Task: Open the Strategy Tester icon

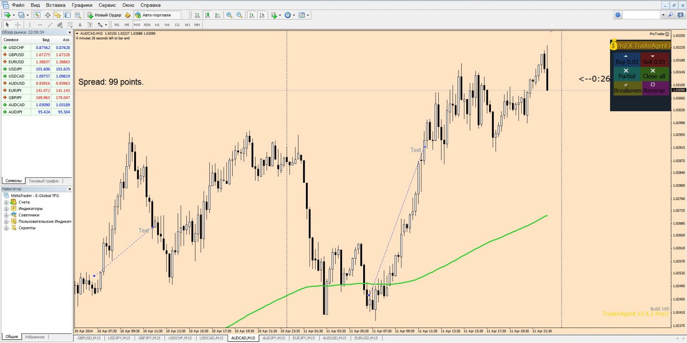Action: tap(77, 15)
